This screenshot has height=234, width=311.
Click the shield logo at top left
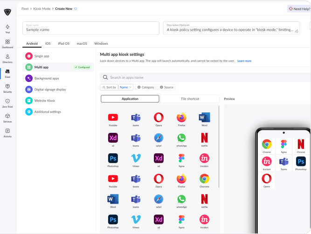[7, 12]
